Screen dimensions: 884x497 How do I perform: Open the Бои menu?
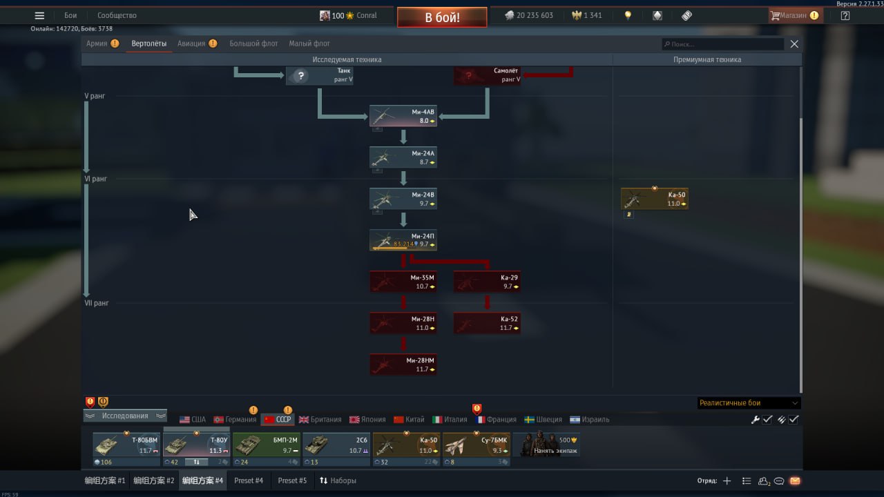coord(70,15)
